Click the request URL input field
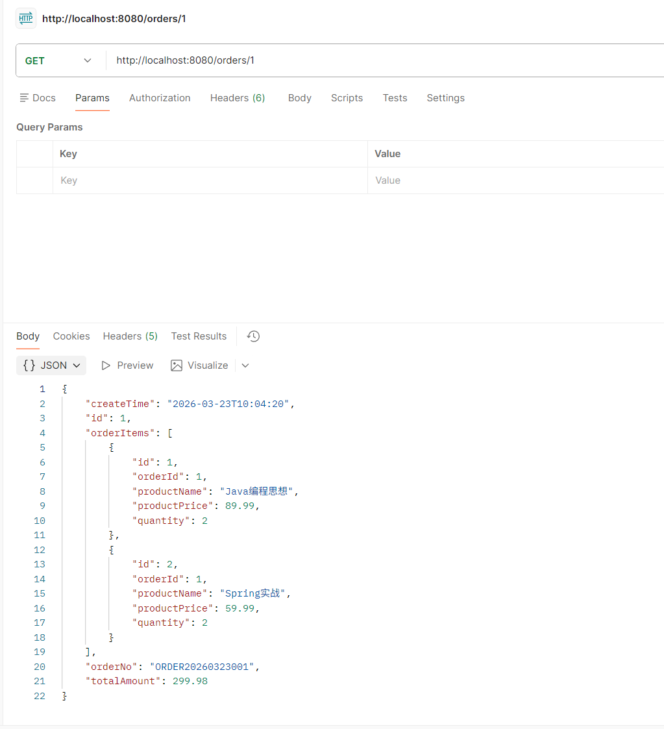Image resolution: width=664 pixels, height=729 pixels. [x=383, y=60]
